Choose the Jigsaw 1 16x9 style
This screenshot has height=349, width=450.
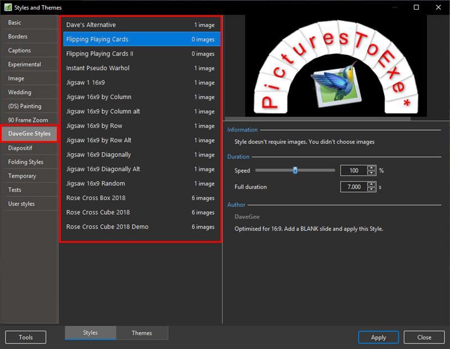tap(142, 83)
